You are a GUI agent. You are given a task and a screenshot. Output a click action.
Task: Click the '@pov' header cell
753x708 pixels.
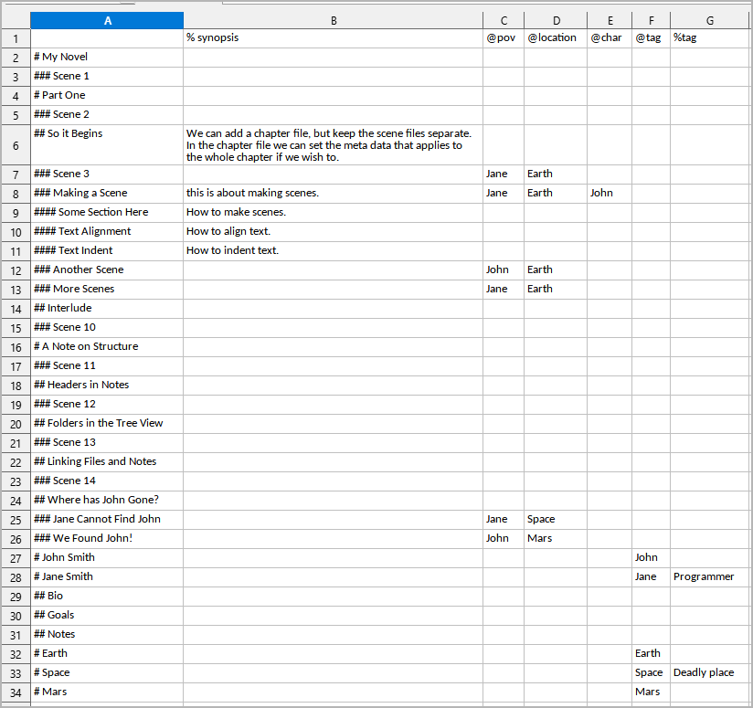point(504,38)
